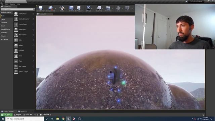Select the Empty Pawn icon

click(16, 24)
